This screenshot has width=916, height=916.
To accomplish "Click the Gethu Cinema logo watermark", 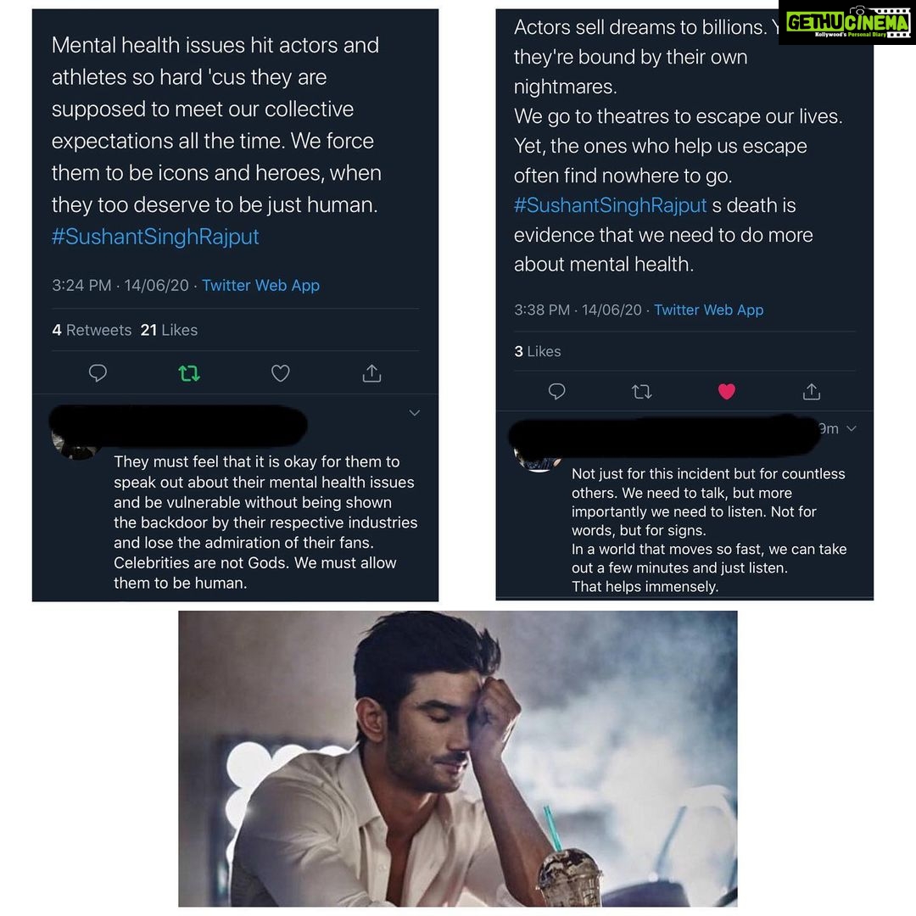I will 847,22.
